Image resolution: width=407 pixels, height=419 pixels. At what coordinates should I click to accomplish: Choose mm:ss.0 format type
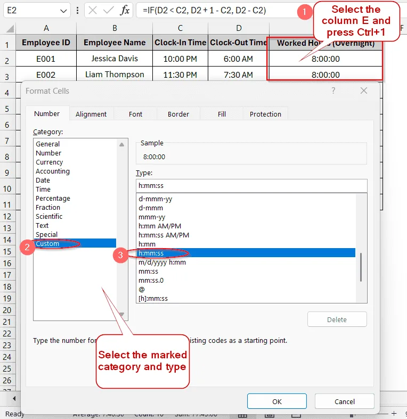(246, 281)
